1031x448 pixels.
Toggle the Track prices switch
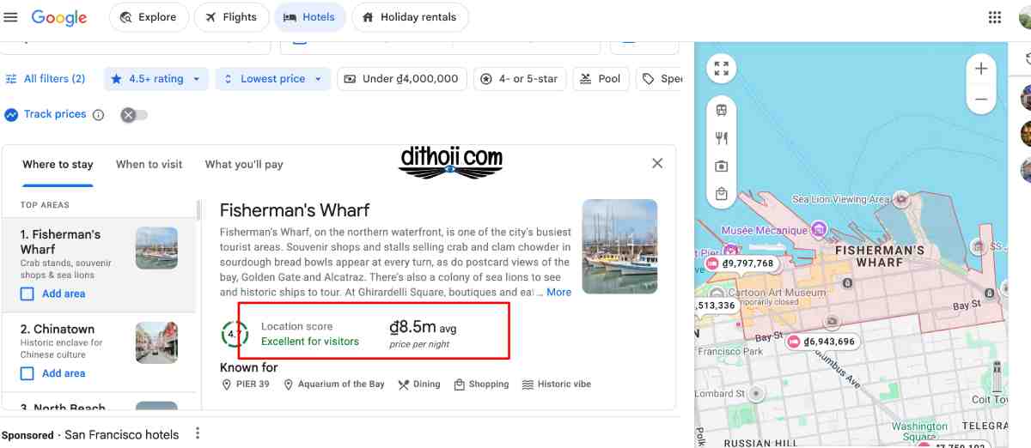[x=134, y=115]
